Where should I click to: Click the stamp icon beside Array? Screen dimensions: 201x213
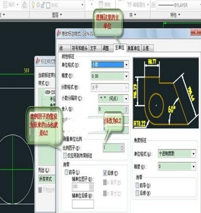pyautogui.click(x=24, y=5)
